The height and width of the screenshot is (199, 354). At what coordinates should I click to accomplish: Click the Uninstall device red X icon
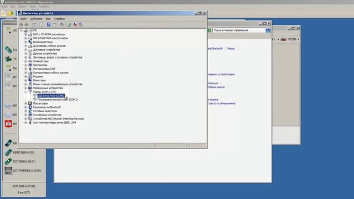[75, 24]
